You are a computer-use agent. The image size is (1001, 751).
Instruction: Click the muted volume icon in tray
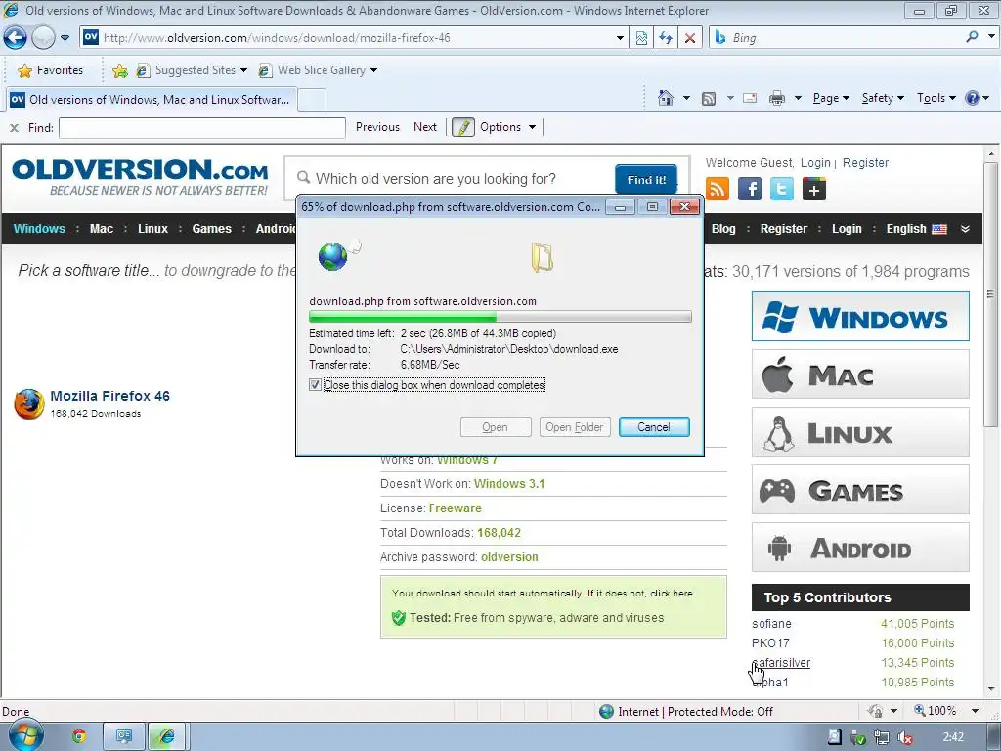coord(904,737)
